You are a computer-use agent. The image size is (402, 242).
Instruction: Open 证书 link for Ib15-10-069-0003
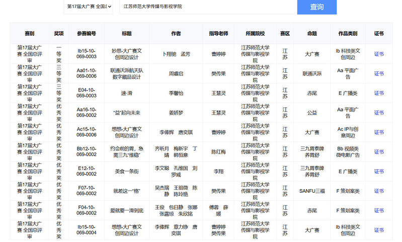pos(378,54)
